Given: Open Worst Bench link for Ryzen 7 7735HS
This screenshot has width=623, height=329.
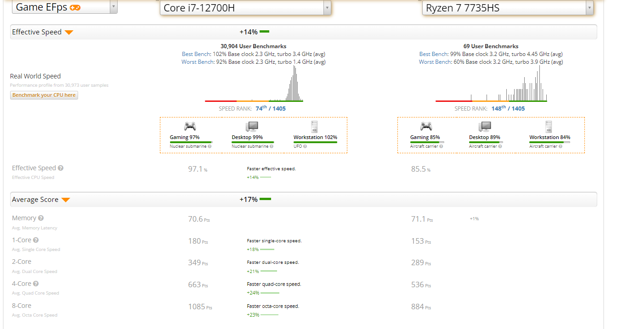Looking at the screenshot, I should click(436, 62).
